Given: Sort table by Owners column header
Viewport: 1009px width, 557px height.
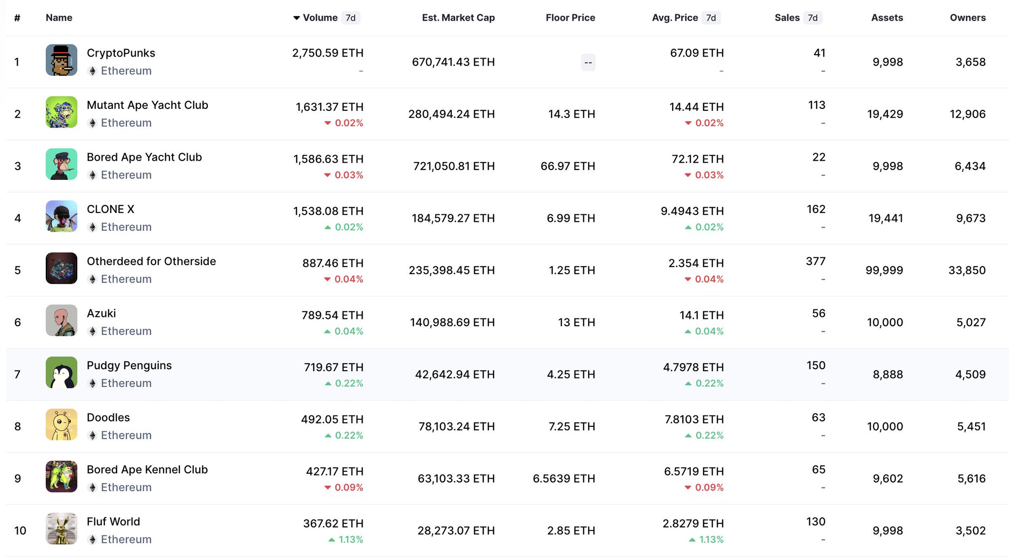Looking at the screenshot, I should point(968,18).
